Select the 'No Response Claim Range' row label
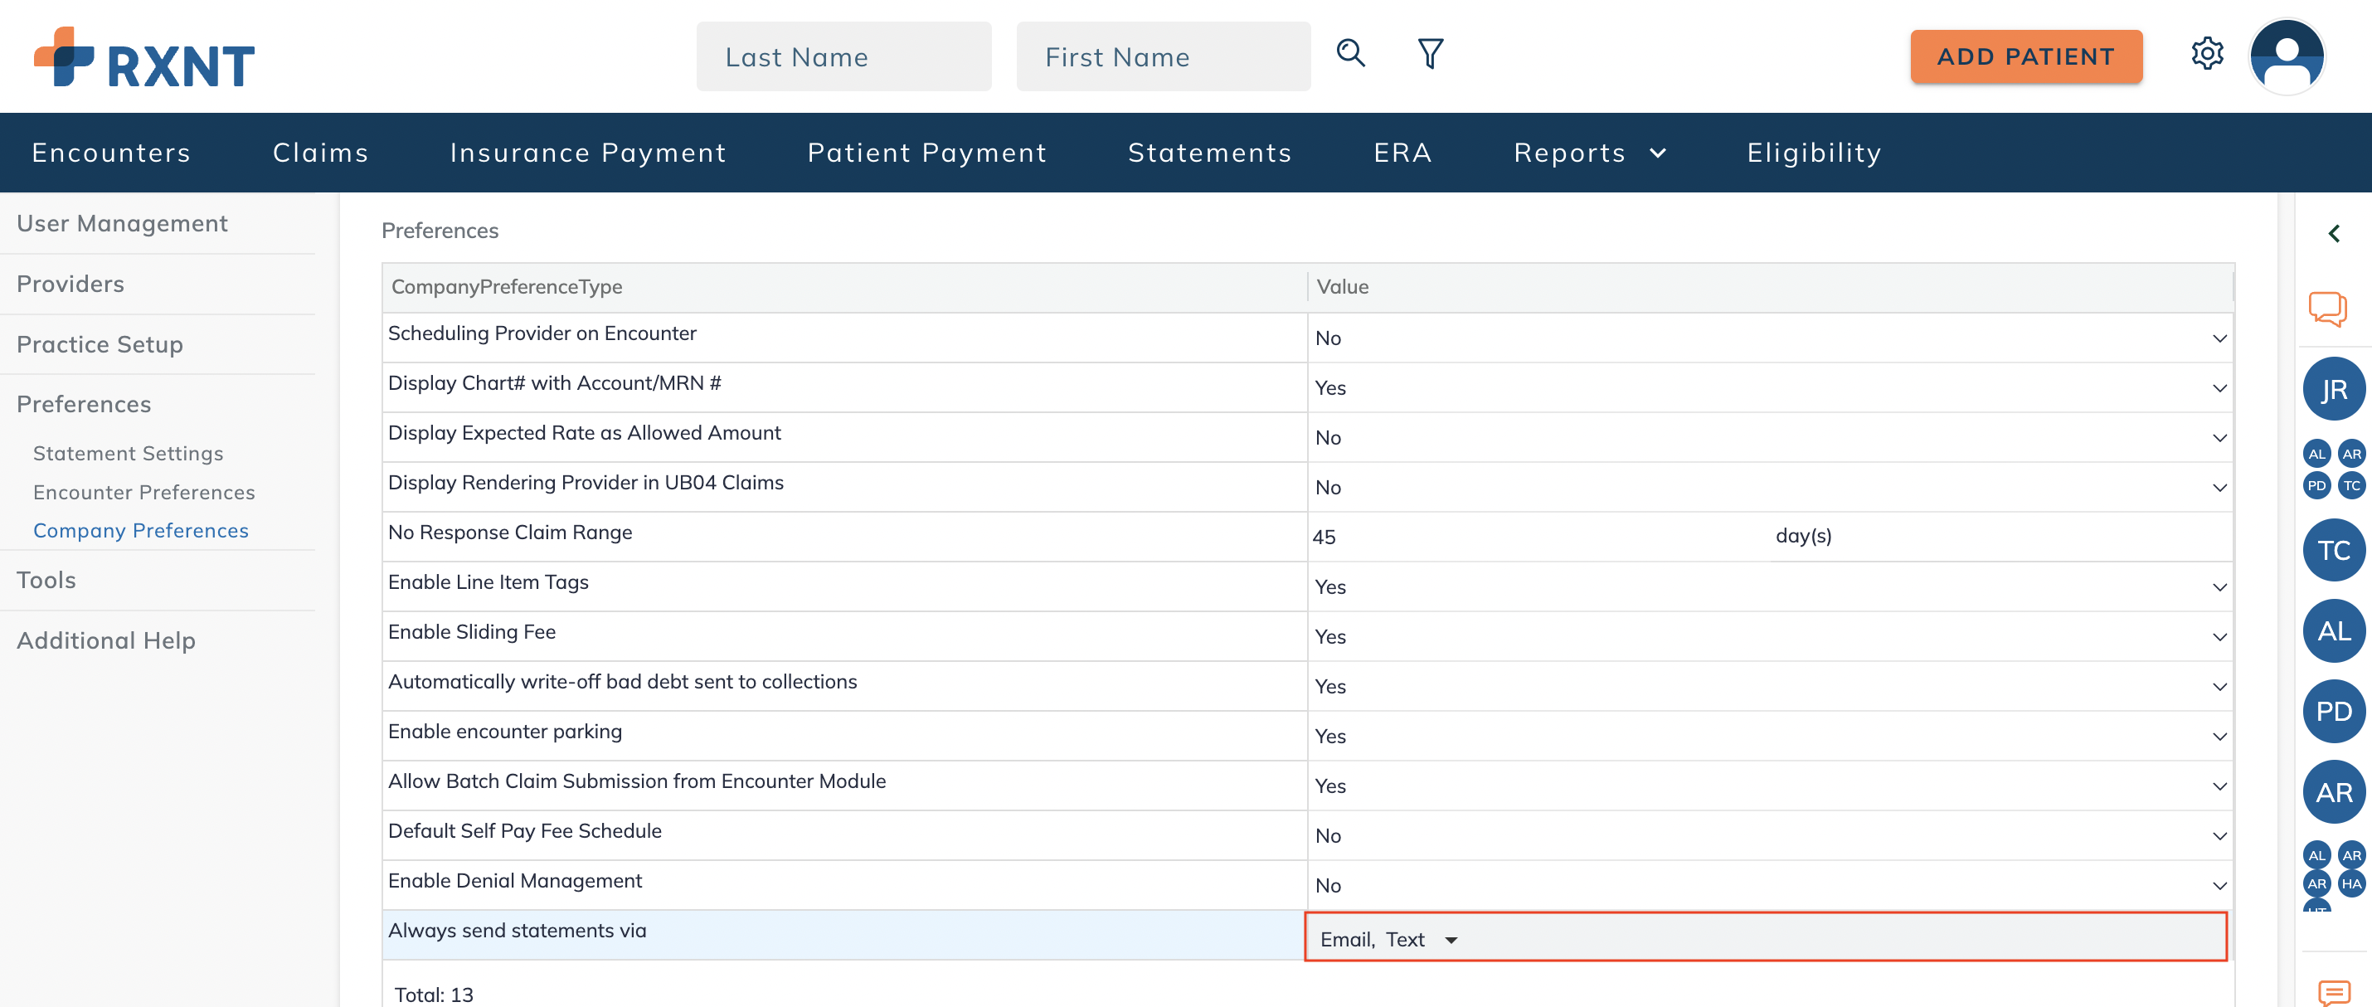 coord(509,533)
